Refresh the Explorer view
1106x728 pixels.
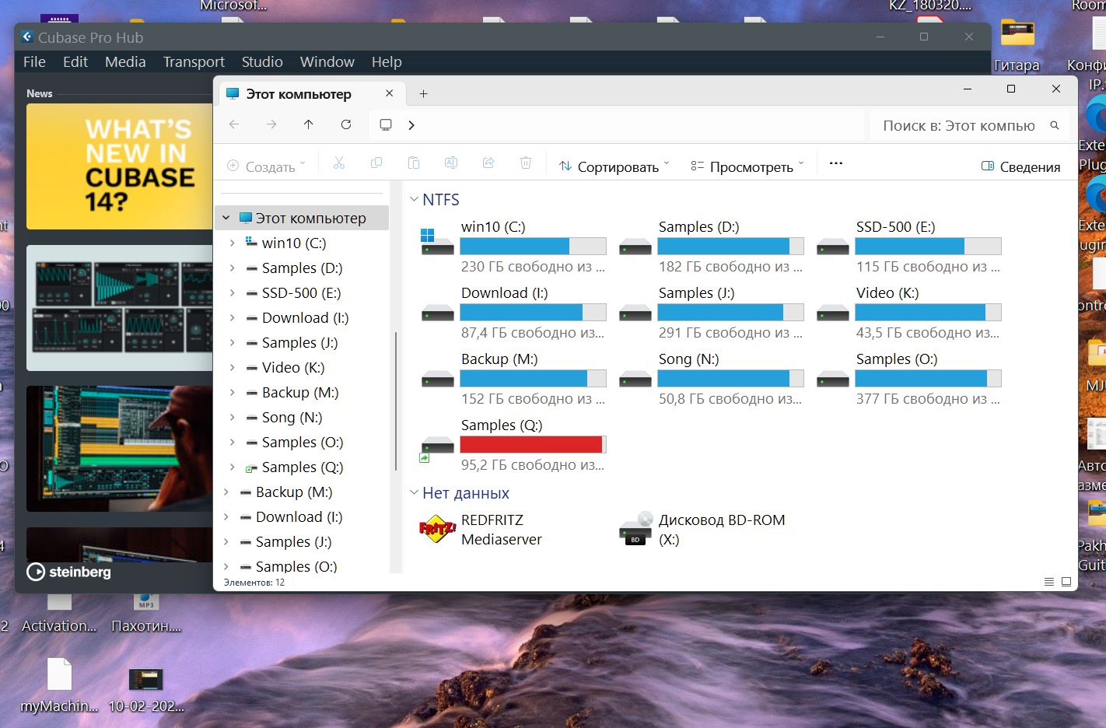coord(346,124)
